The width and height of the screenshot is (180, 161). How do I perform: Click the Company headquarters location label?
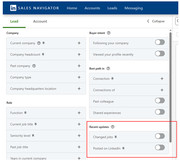pos(33,89)
